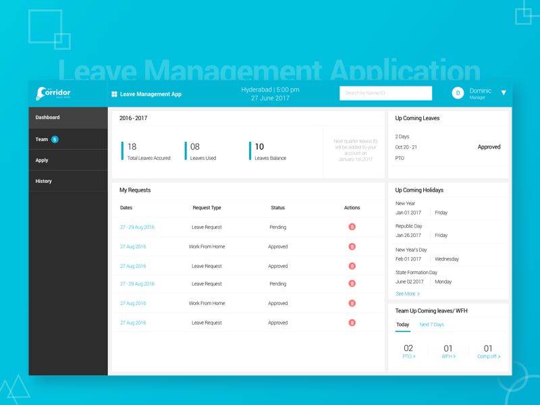540x405 pixels.
Task: Click the 18 Total Leaves Accured stat
Action: (x=146, y=151)
